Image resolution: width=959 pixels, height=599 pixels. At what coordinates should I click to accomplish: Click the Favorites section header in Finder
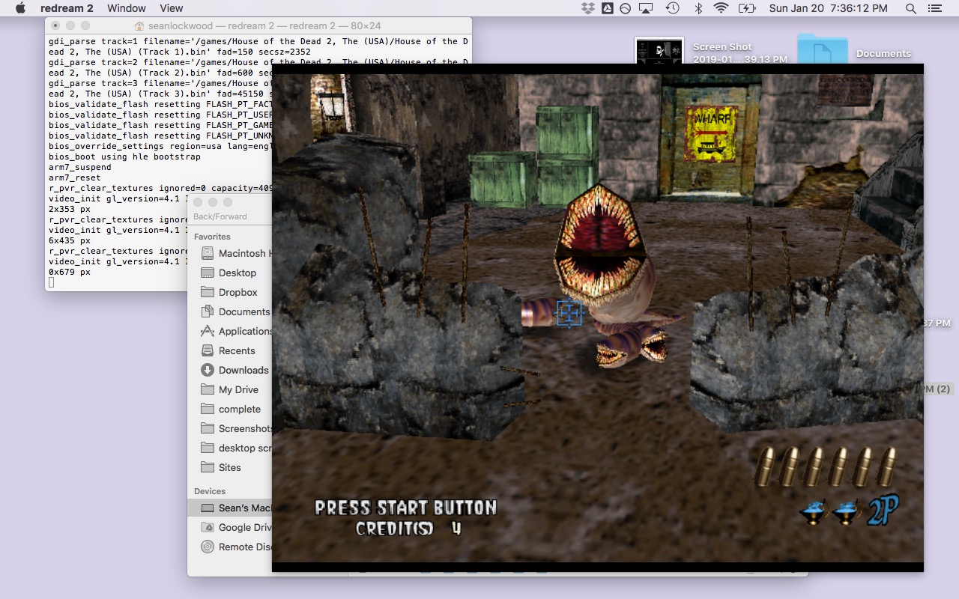pos(212,237)
